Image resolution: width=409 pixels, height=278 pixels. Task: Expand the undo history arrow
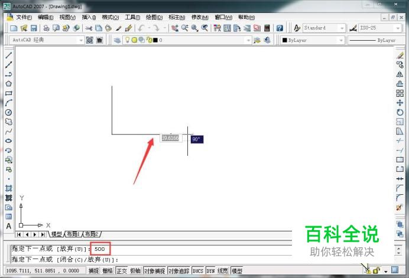coord(149,28)
